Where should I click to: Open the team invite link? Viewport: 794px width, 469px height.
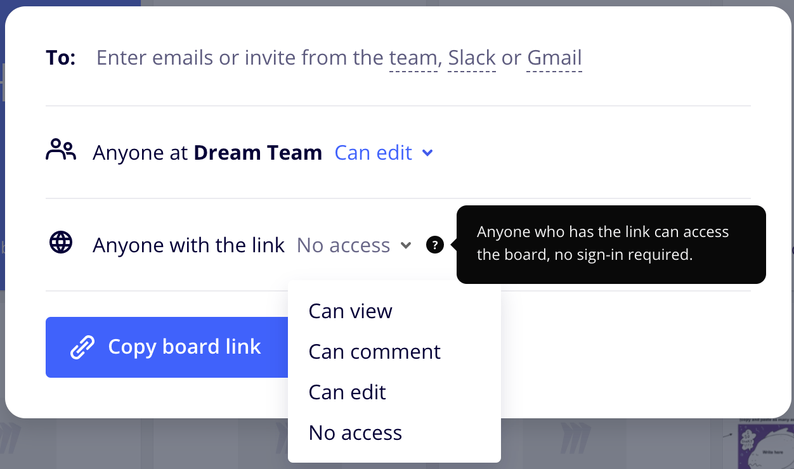[413, 57]
